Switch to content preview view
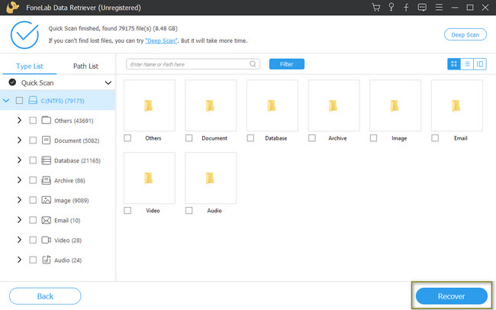Screen dimensions: 496x310 pyautogui.click(x=480, y=64)
